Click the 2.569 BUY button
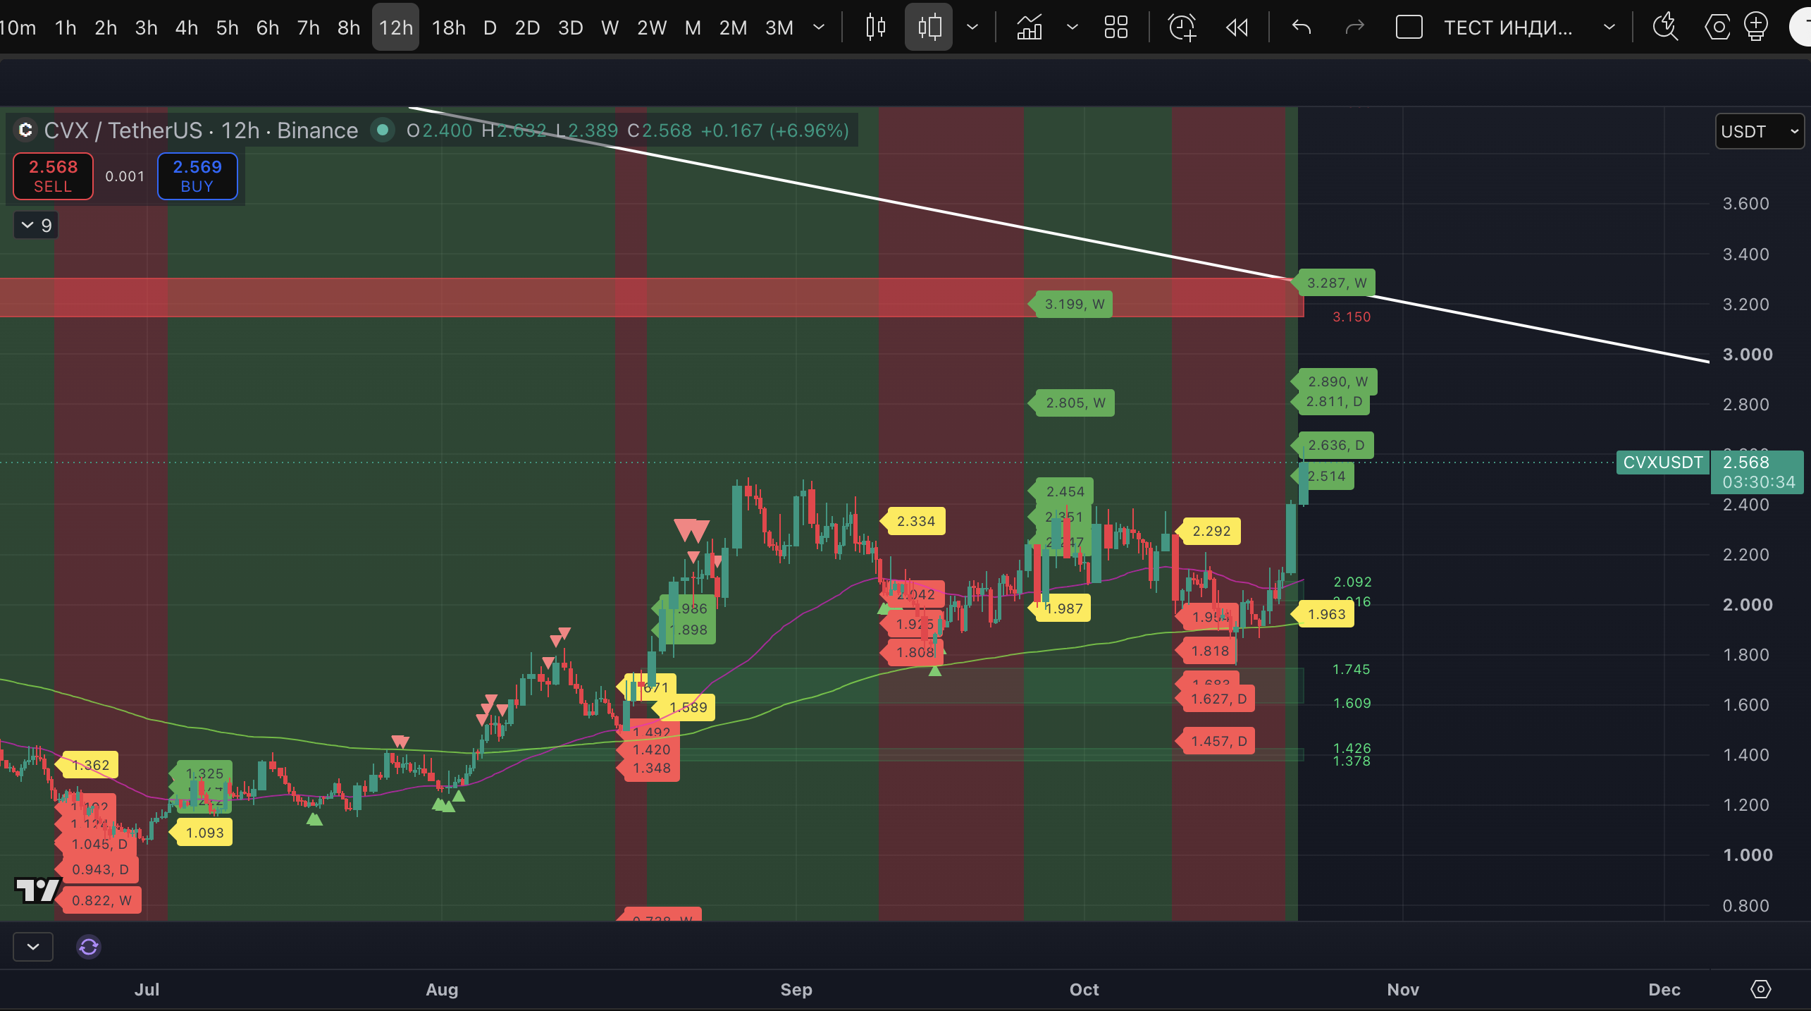The height and width of the screenshot is (1011, 1811). 197,176
